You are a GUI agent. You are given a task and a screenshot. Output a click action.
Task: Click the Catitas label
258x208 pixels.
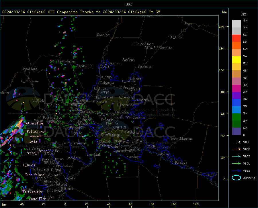click(164, 154)
